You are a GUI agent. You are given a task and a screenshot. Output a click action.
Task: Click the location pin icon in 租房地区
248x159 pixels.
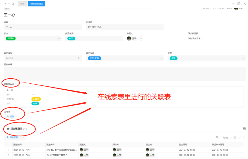coord(79,58)
